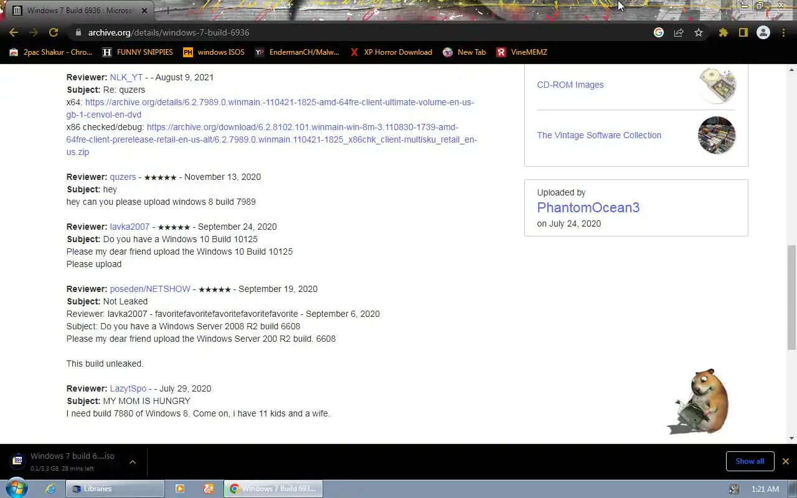Open uploader PhantomOcean3 profile
Screen dimensions: 797x498
pyautogui.click(x=588, y=208)
